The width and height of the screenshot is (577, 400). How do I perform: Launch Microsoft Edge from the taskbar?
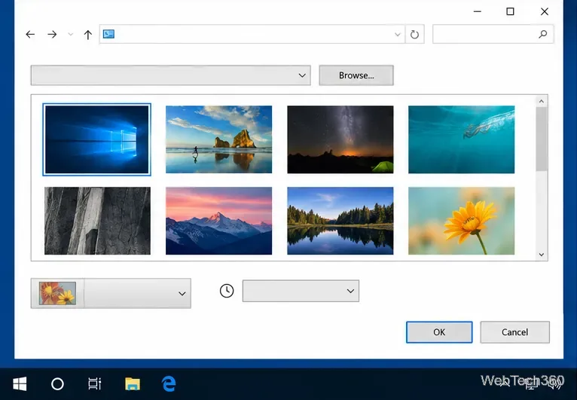point(169,384)
